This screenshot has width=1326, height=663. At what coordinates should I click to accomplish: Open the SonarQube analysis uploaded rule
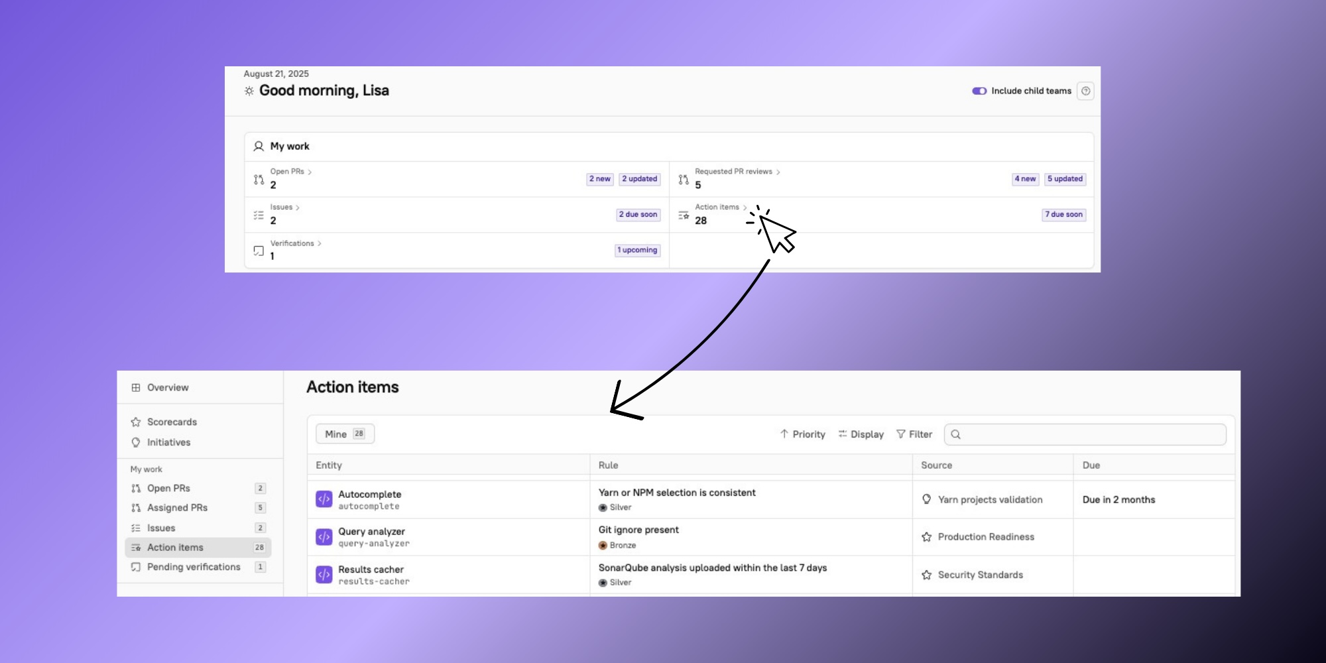click(x=713, y=568)
